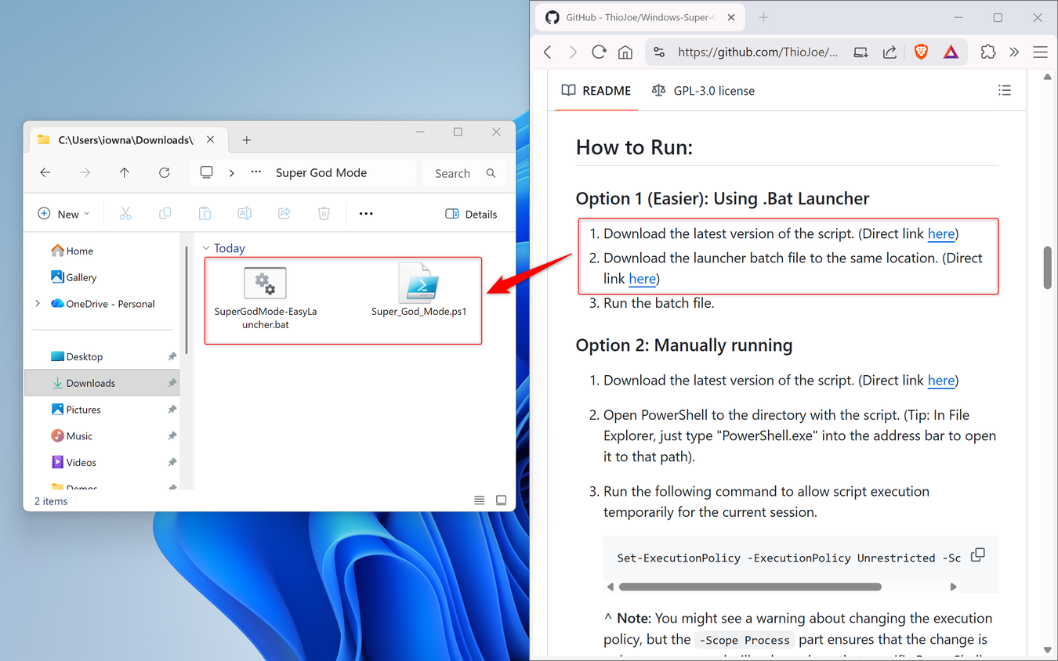Image resolution: width=1058 pixels, height=661 pixels.
Task: Reload the GitHub page
Action: [599, 52]
